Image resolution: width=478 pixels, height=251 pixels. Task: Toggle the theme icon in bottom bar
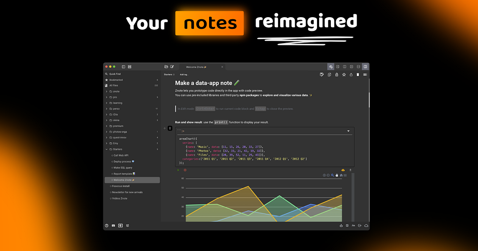point(120,225)
